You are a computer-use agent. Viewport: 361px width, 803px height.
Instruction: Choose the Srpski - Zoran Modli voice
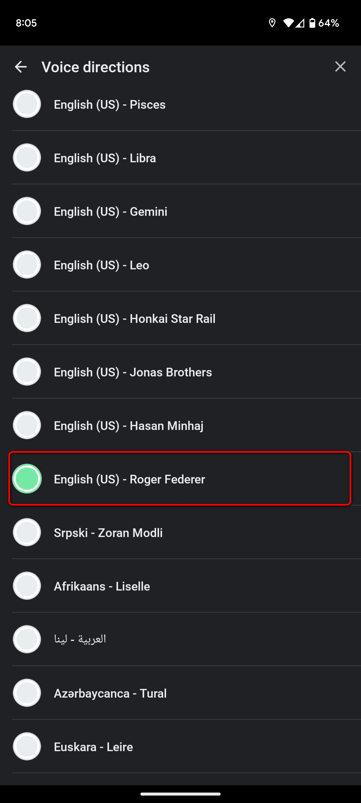27,532
